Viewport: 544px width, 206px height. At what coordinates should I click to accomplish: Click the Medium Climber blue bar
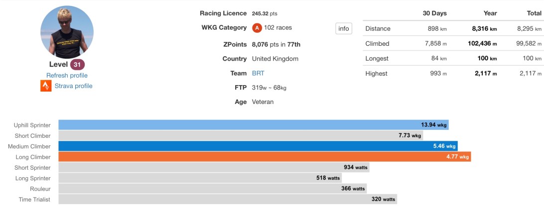[x=258, y=146]
